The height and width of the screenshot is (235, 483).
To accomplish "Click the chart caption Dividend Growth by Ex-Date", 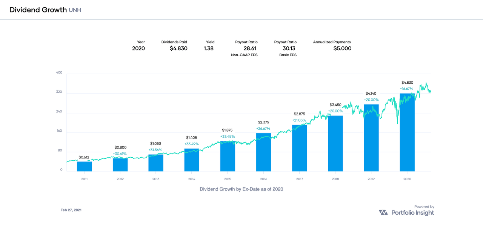I will (x=241, y=189).
